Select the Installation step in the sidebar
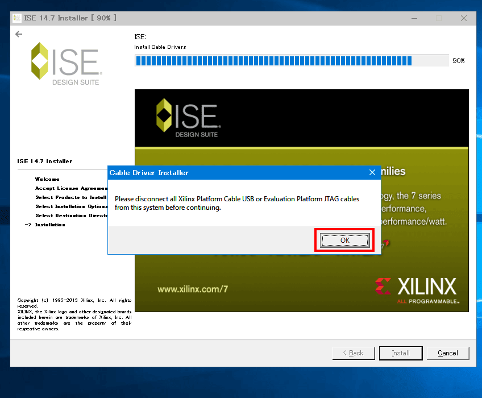Image resolution: width=482 pixels, height=398 pixels. point(50,225)
